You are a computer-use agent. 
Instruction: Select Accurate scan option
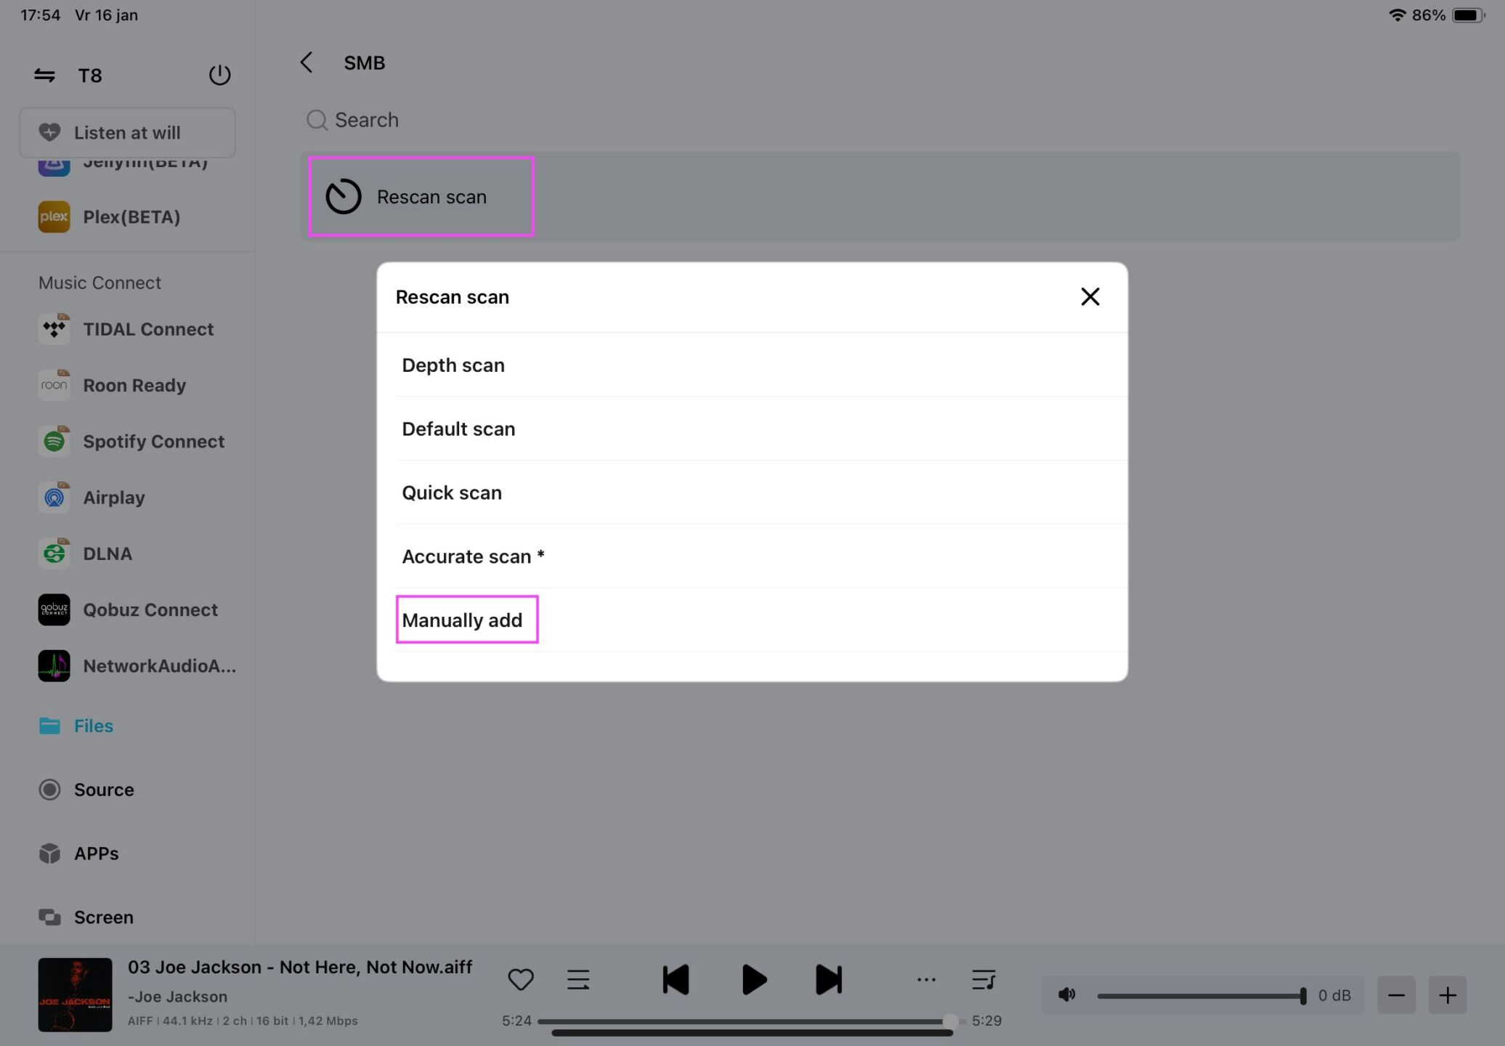(752, 556)
